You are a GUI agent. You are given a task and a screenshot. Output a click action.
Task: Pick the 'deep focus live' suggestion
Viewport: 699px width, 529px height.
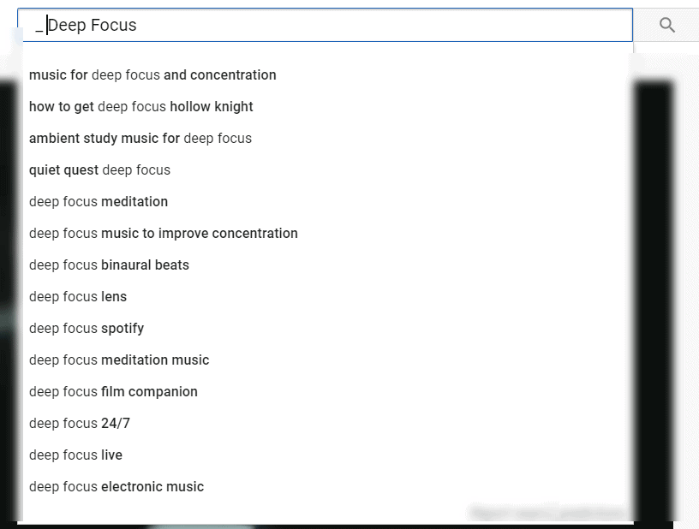pyautogui.click(x=75, y=455)
